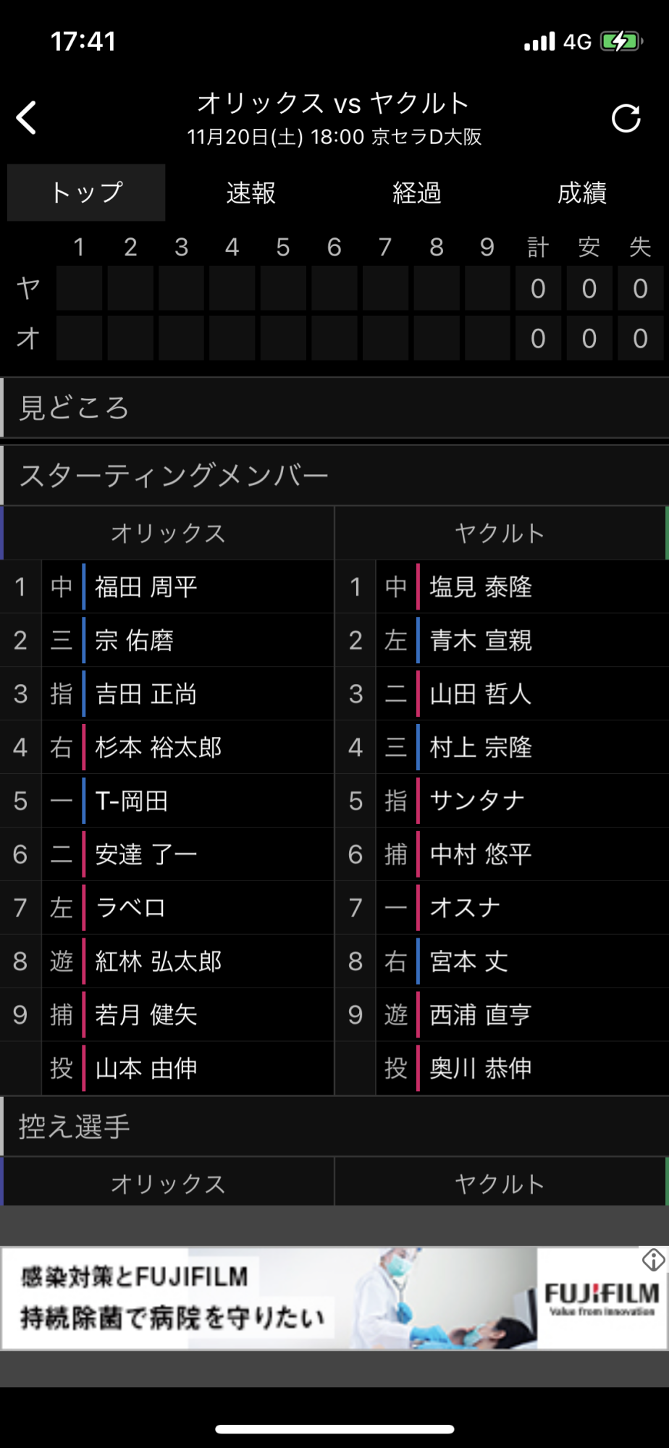Expand the 控え選手 section
Screen dimensions: 669x1448
[x=334, y=1127]
